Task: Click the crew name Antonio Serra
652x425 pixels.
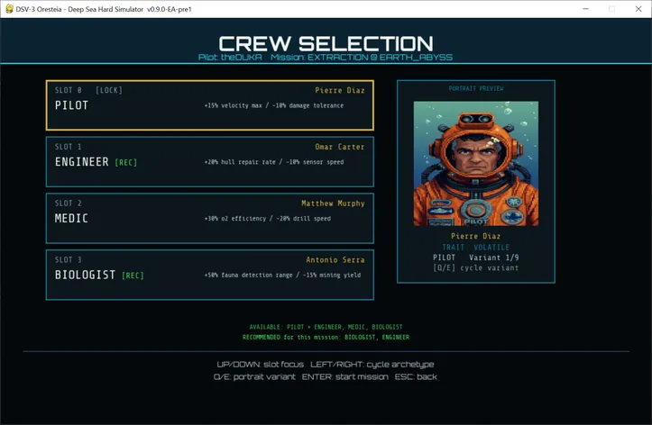Action: pos(335,260)
